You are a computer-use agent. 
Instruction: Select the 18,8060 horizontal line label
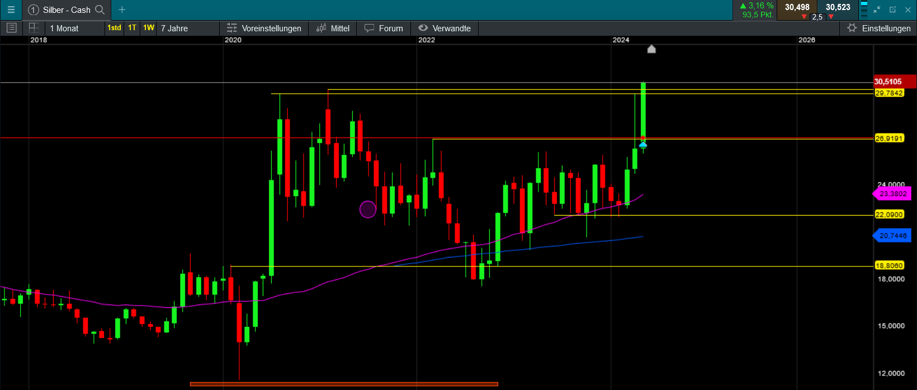889,266
